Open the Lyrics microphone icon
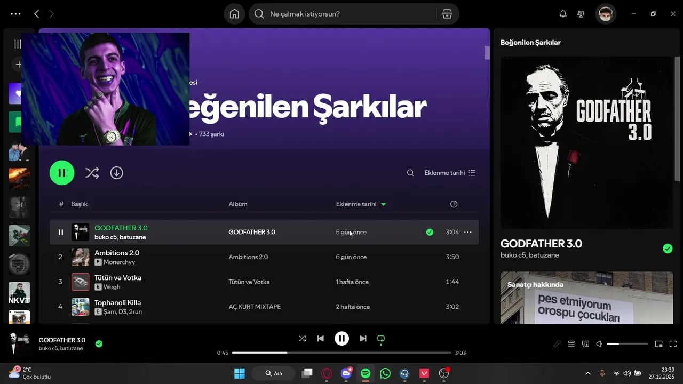 click(557, 344)
